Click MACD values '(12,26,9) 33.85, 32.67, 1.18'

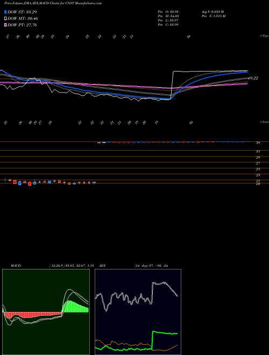72,266
